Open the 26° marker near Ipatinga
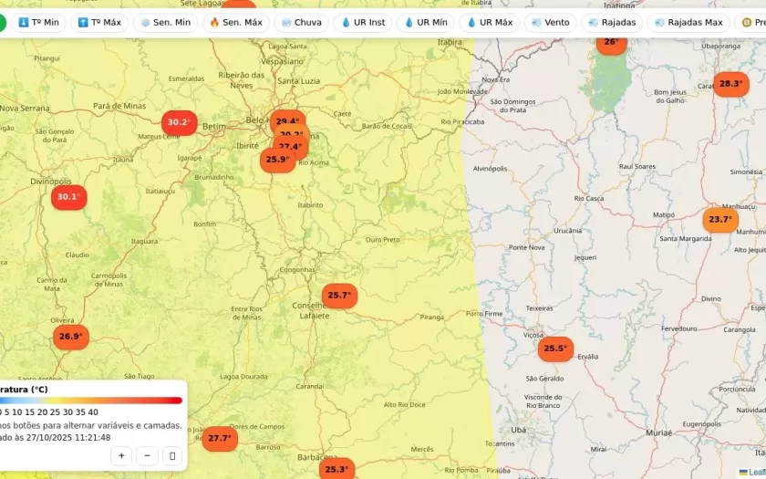766x479 pixels. 612,45
